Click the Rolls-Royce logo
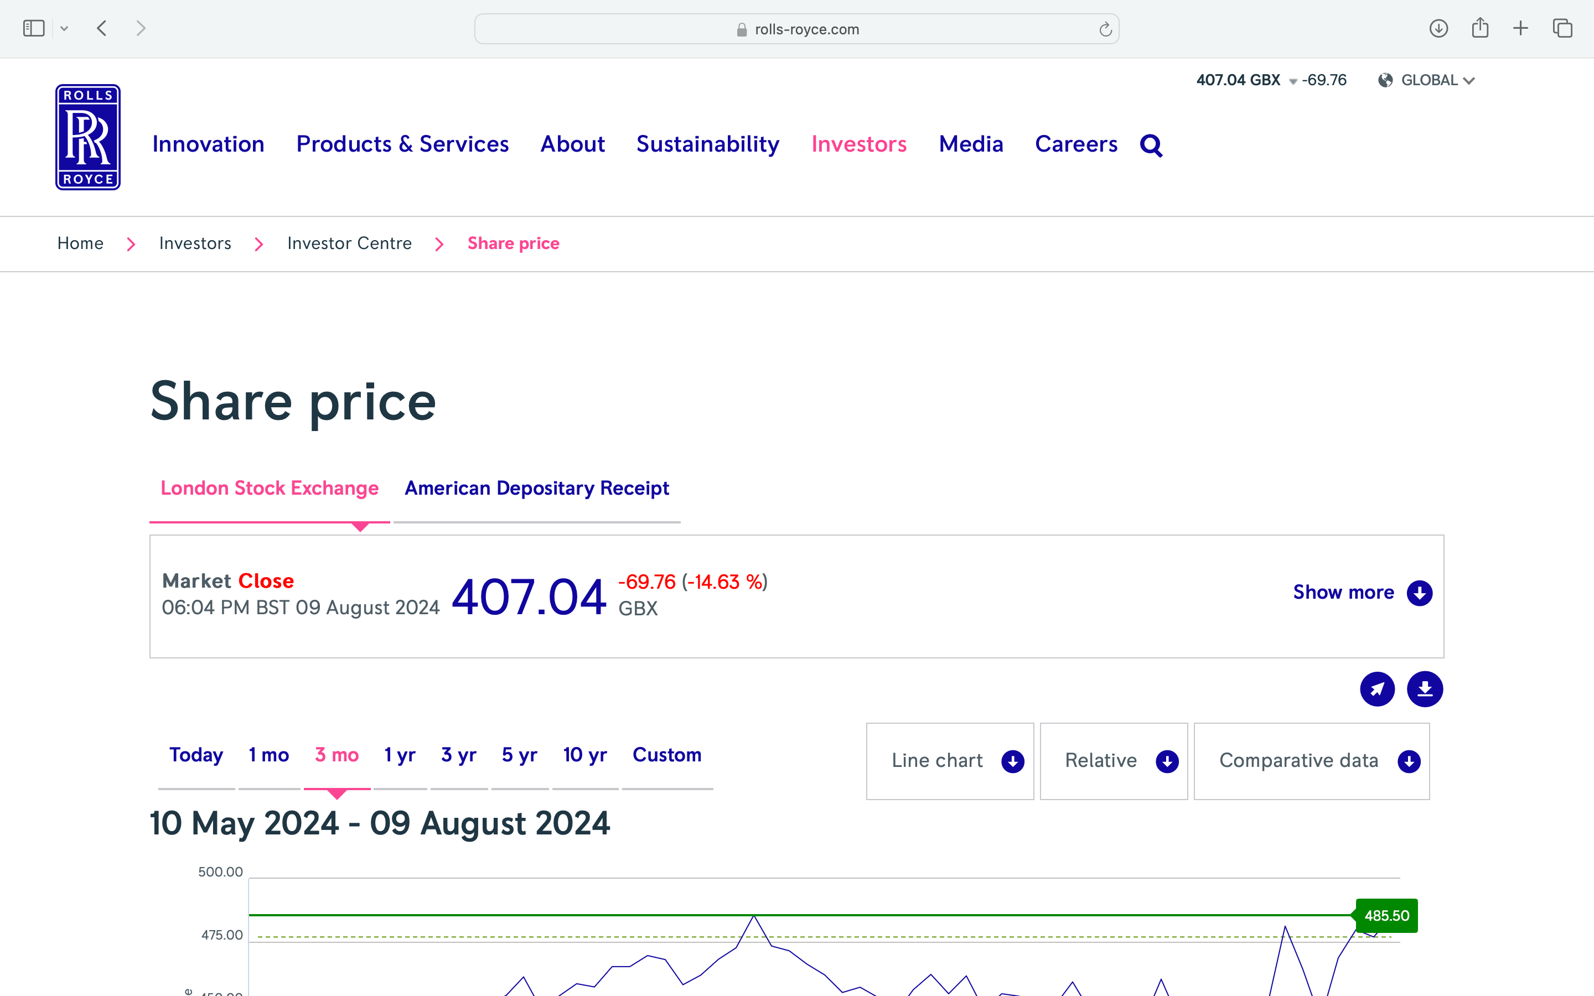This screenshot has height=996, width=1594. click(x=87, y=137)
